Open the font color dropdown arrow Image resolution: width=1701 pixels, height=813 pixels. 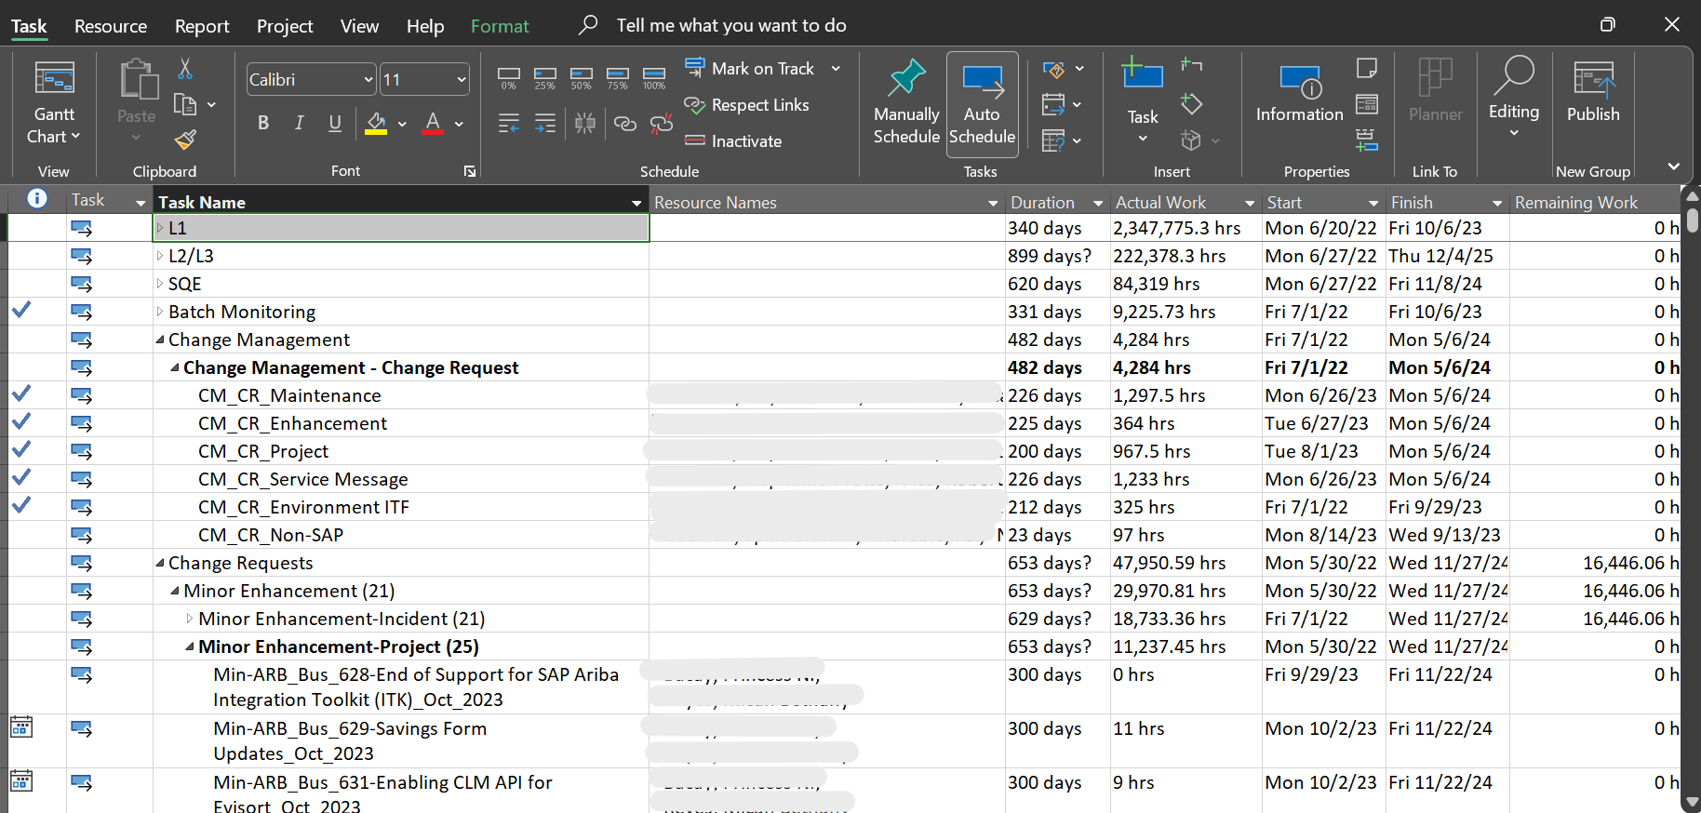pos(459,124)
